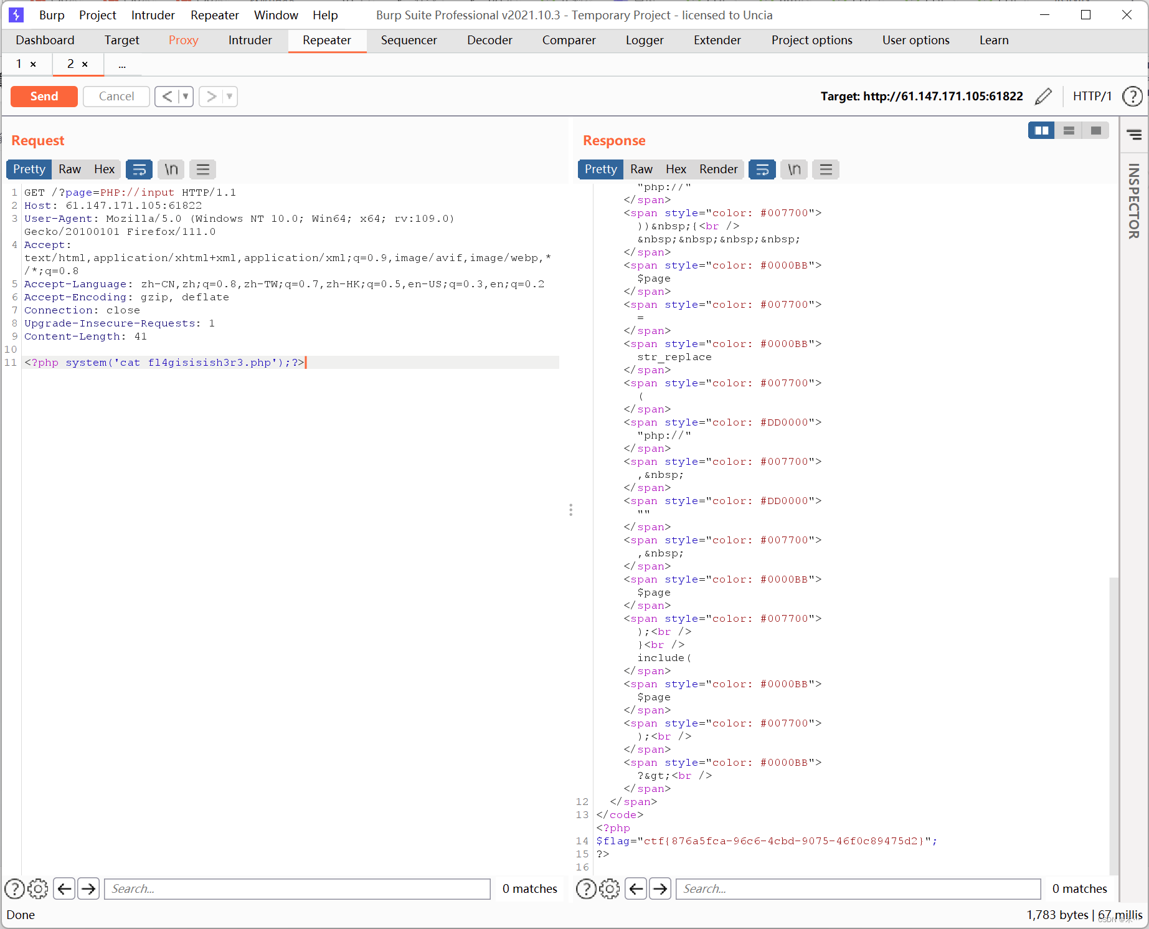Select Raw view in the Request panel
Screen dimensions: 1149x929
point(70,169)
